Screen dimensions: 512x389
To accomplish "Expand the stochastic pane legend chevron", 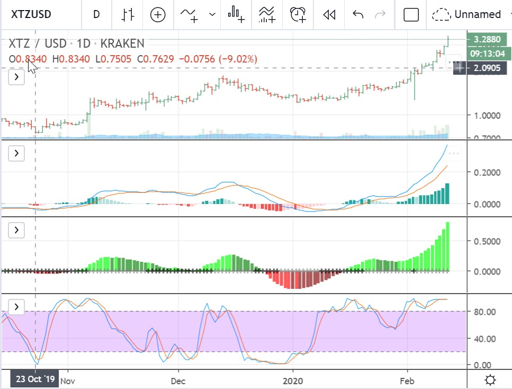I will (16, 307).
